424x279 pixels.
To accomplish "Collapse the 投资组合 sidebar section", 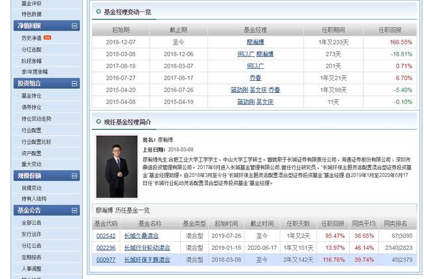I will pyautogui.click(x=74, y=84).
